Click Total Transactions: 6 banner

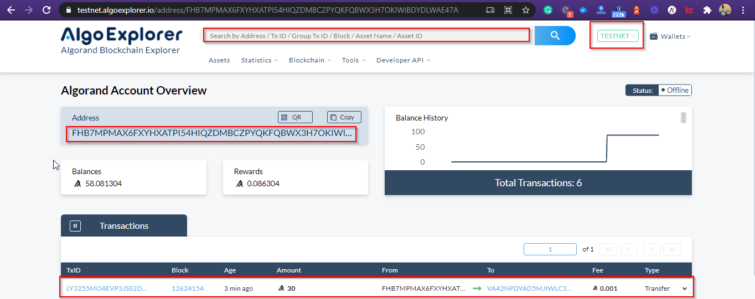(538, 182)
